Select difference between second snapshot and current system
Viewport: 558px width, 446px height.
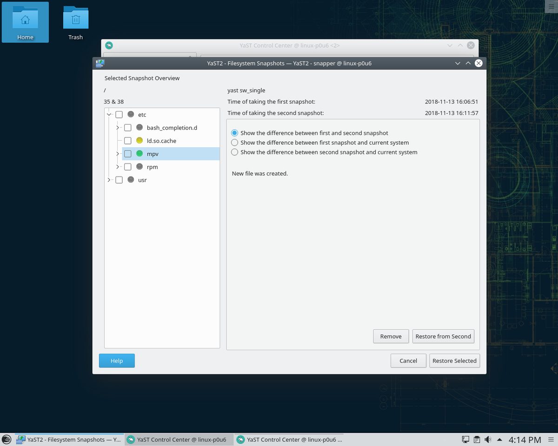click(235, 152)
